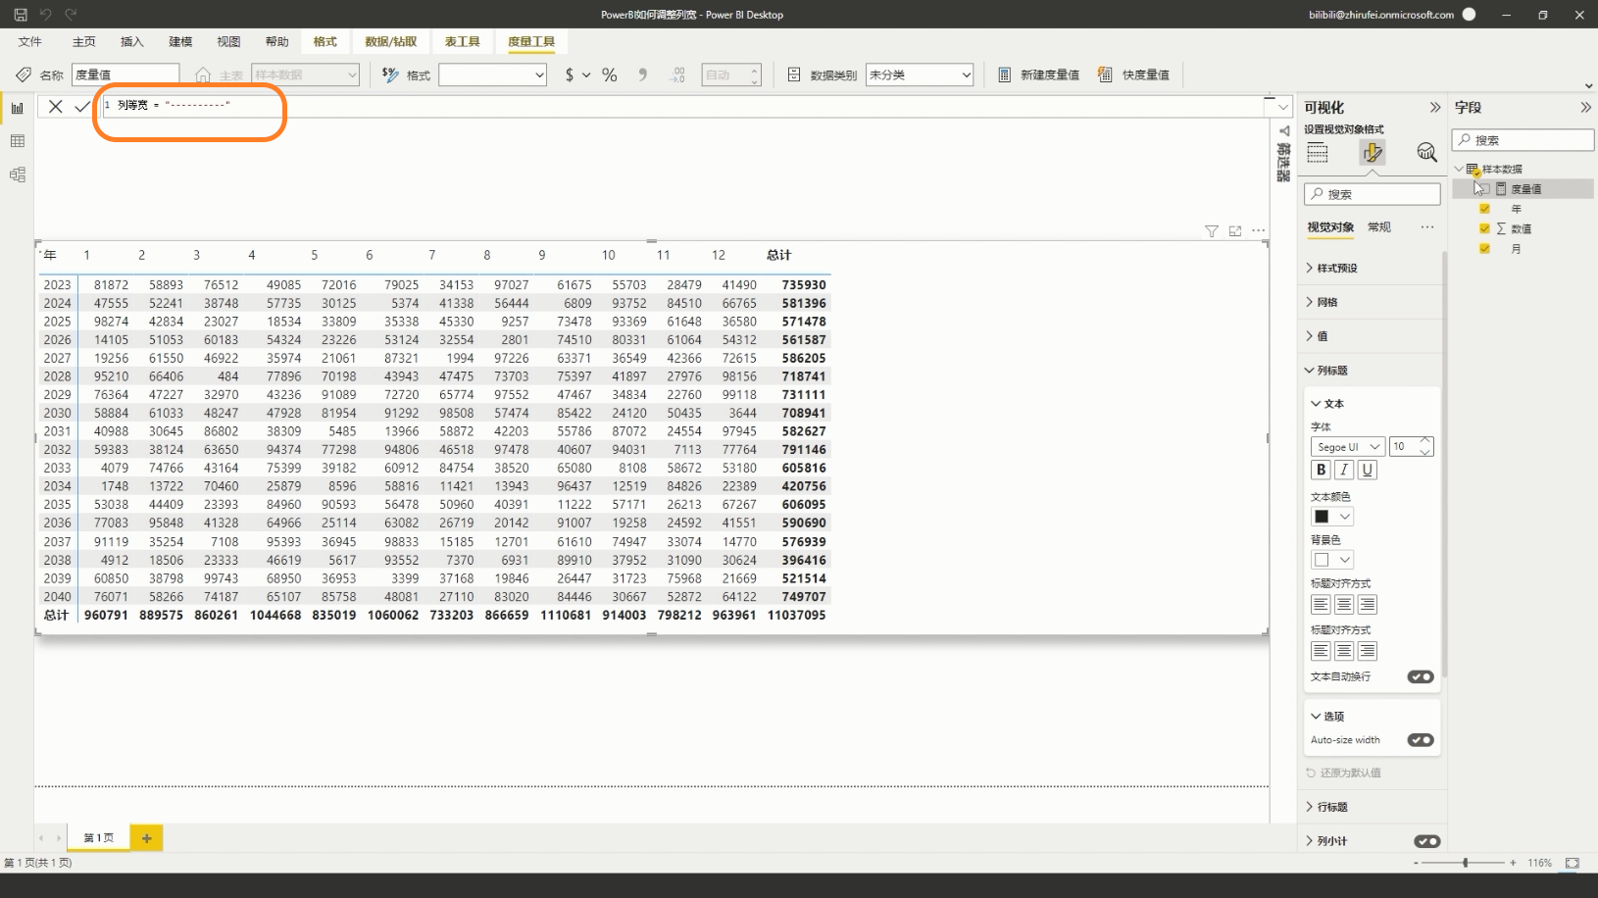The height and width of the screenshot is (898, 1598).
Task: Redo the action in the title bar
Action: pos(71,15)
